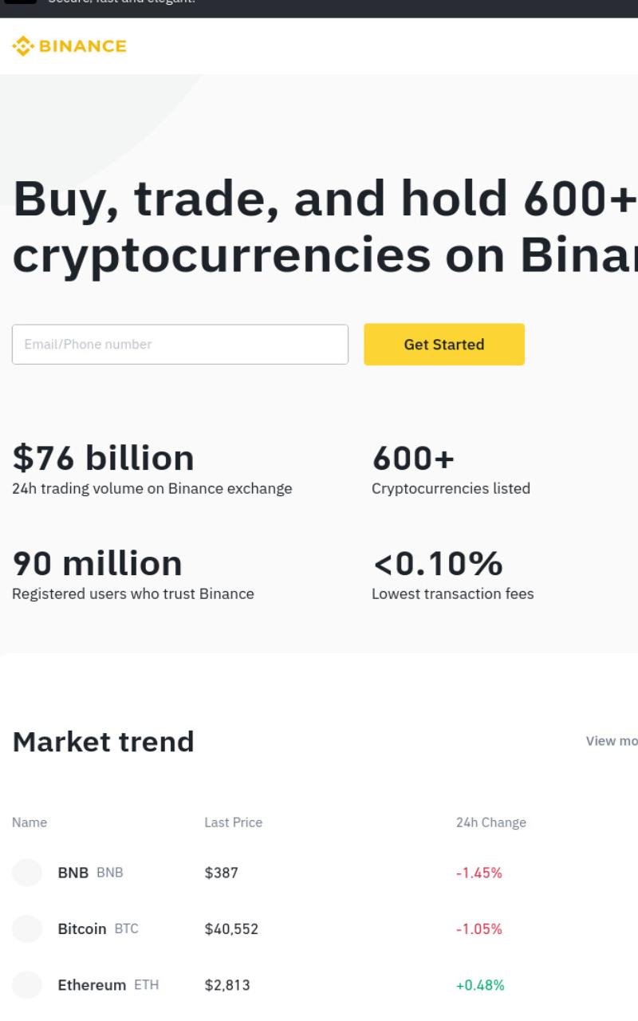Click Ethereum's +0.48% change value
638x1021 pixels.
pos(480,985)
